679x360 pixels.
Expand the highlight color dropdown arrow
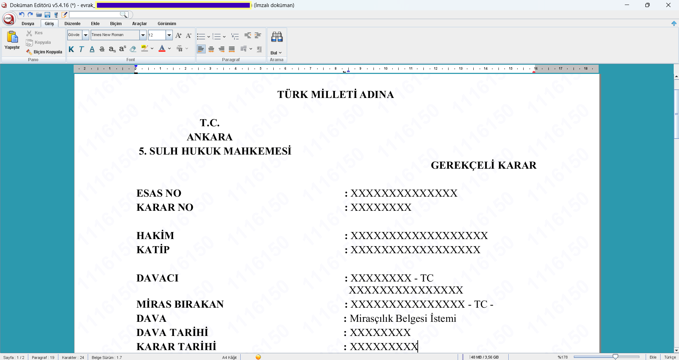[152, 49]
